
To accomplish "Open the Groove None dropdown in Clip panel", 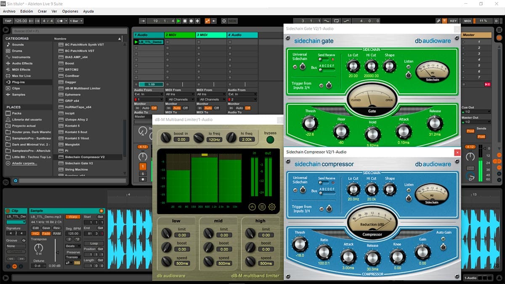I will click(x=16, y=246).
